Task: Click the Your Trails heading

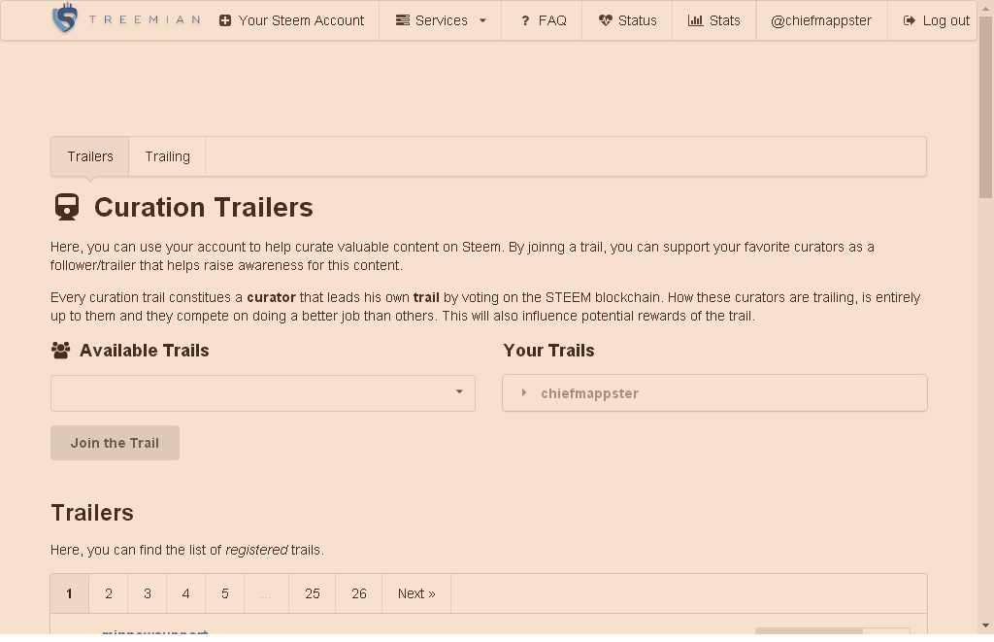Action: (549, 351)
